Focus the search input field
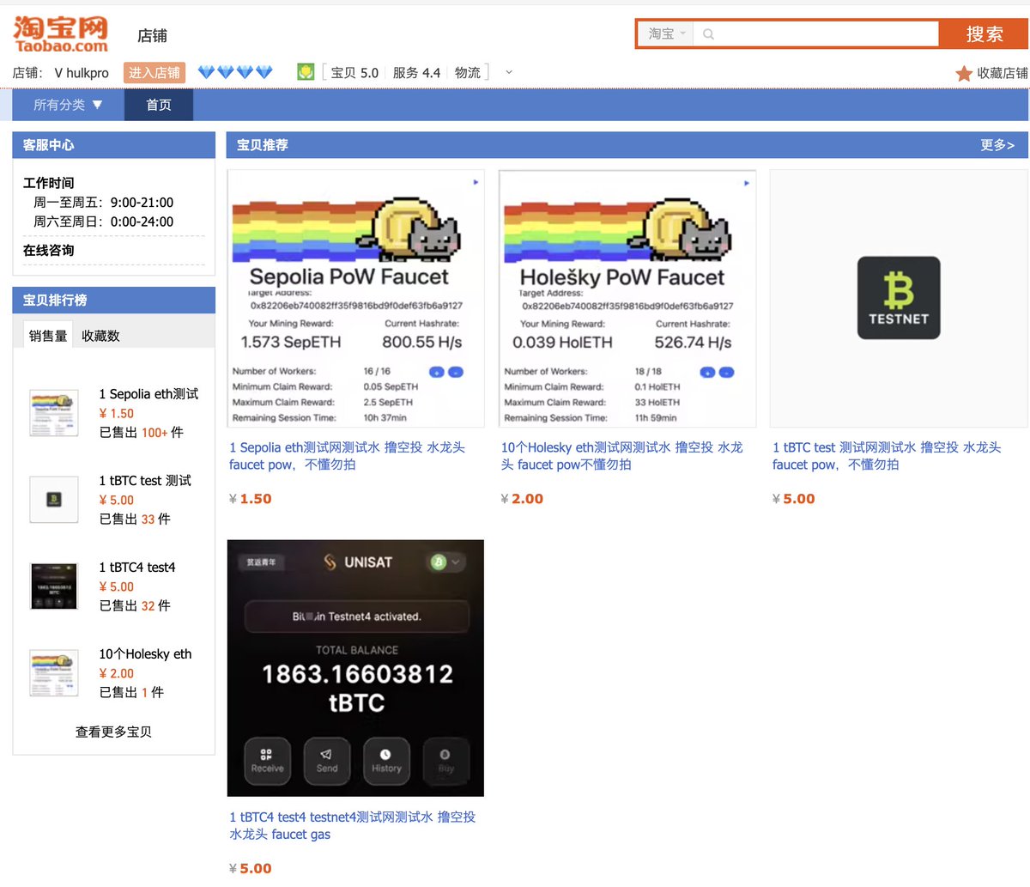1030x887 pixels. pos(815,34)
